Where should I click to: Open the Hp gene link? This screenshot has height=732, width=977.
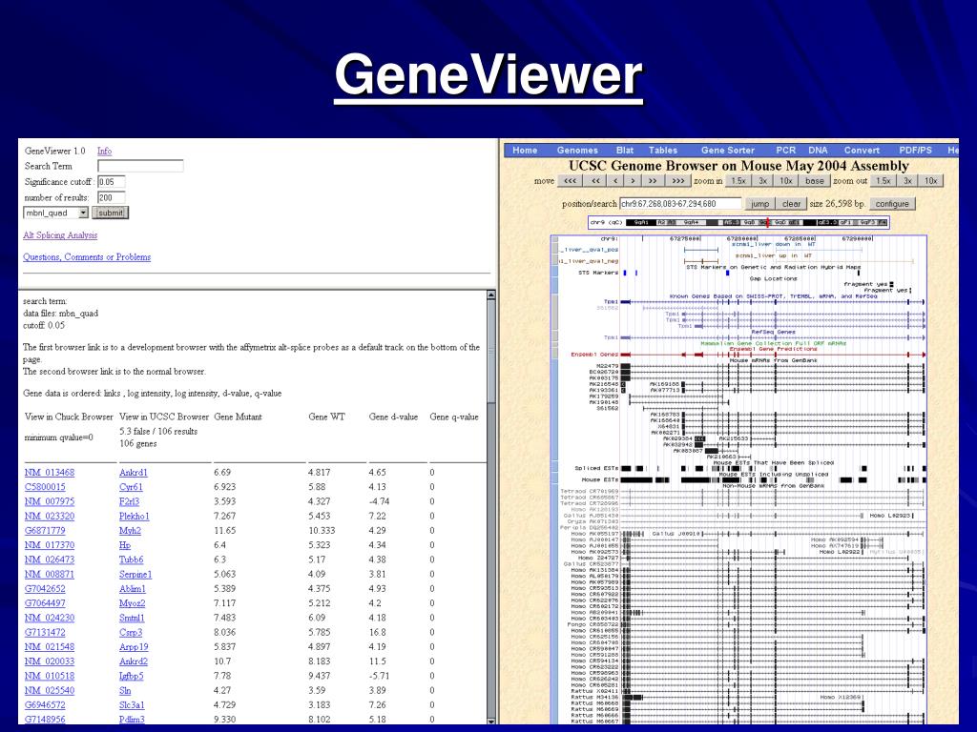[125, 544]
